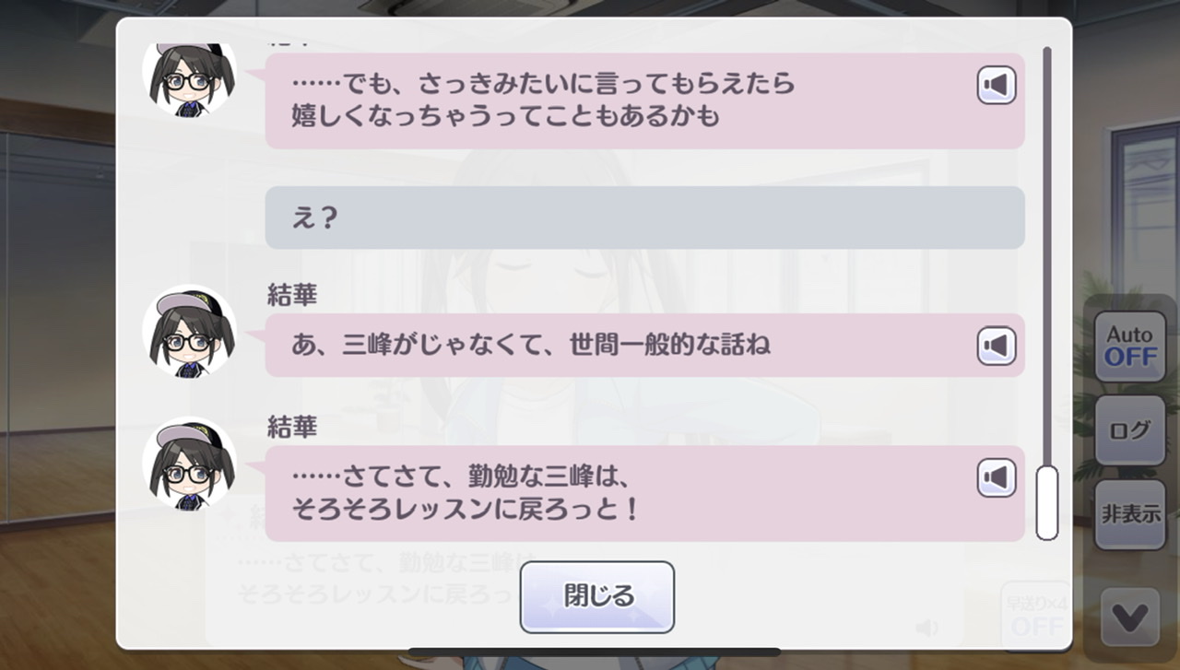Toggle Auto OFF button
The image size is (1180, 670).
1130,347
